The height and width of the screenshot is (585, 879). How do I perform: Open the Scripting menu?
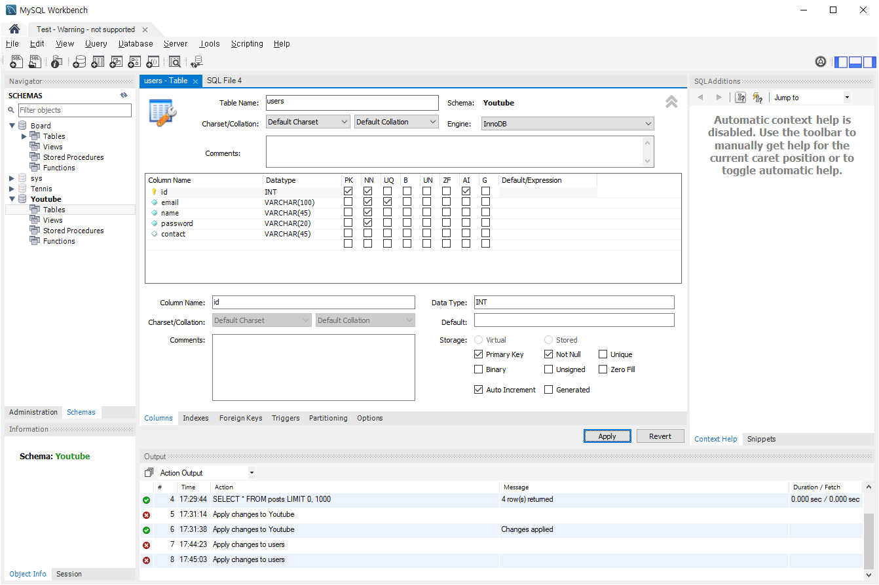pyautogui.click(x=247, y=44)
